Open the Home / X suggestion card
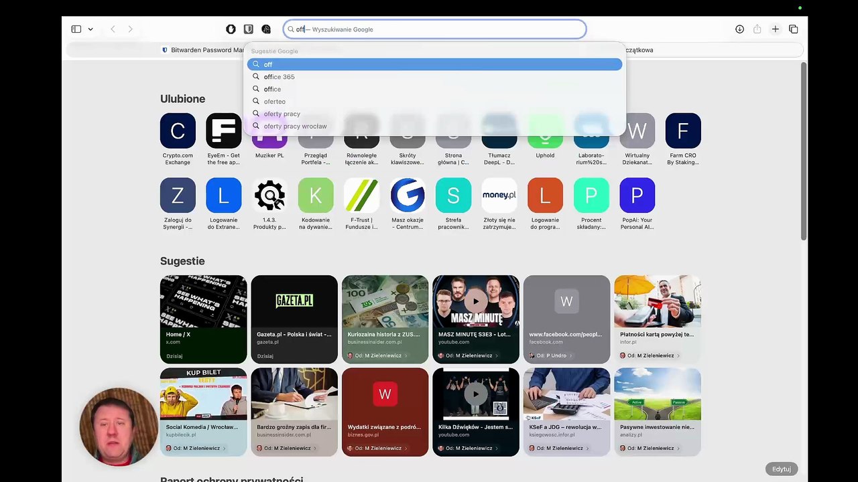Viewport: 858px width, 482px height. (203, 319)
